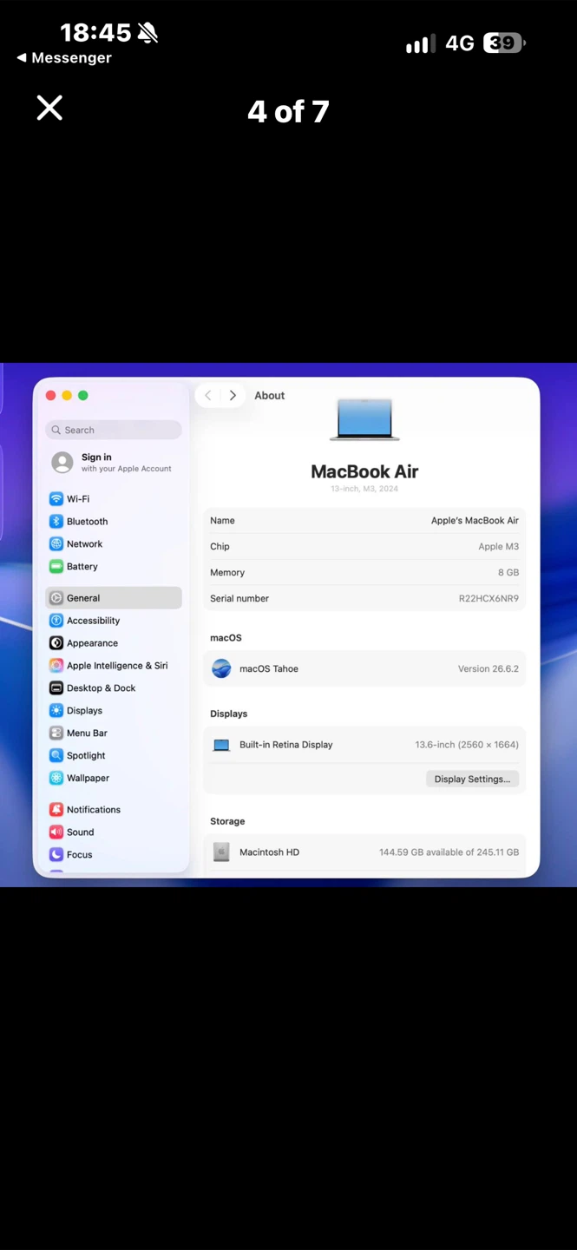This screenshot has height=1250, width=577.
Task: Open Sound settings
Action: click(x=114, y=832)
